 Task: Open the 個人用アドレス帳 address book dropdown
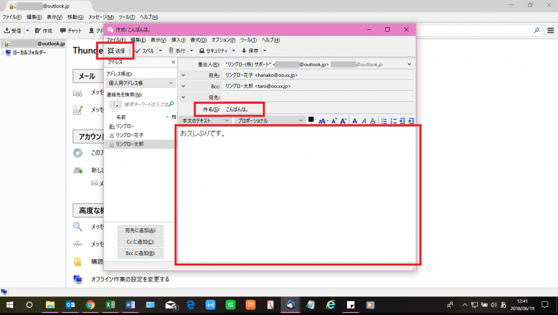[140, 82]
